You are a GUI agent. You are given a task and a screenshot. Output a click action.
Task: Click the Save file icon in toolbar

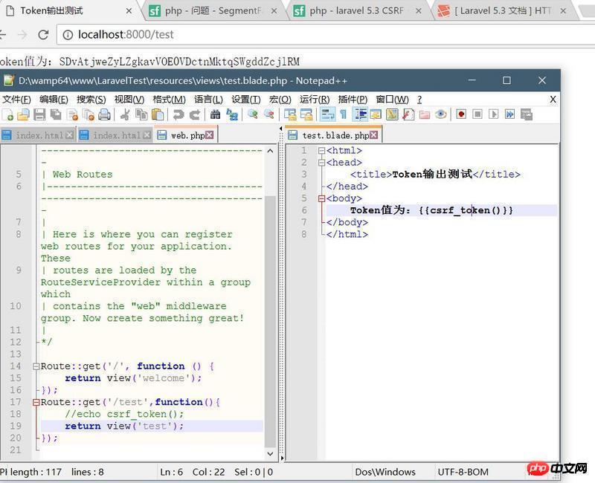pyautogui.click(x=39, y=114)
